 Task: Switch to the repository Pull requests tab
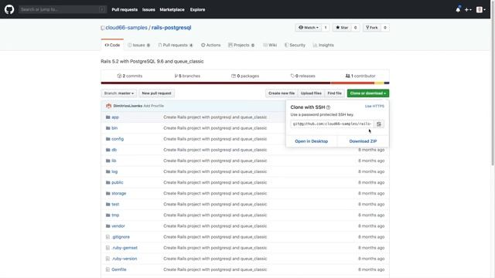(176, 45)
